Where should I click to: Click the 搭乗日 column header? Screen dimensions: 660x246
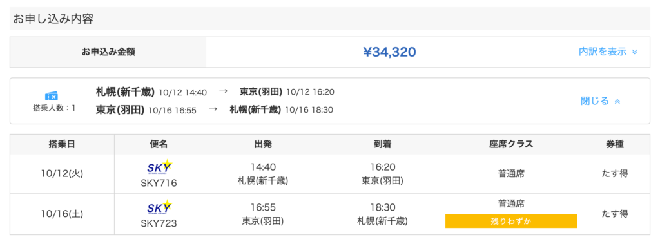point(62,144)
